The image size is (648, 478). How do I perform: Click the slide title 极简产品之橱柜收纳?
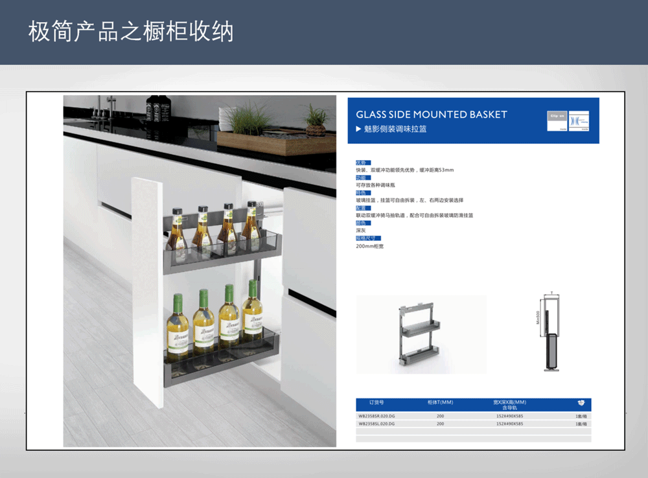(130, 32)
